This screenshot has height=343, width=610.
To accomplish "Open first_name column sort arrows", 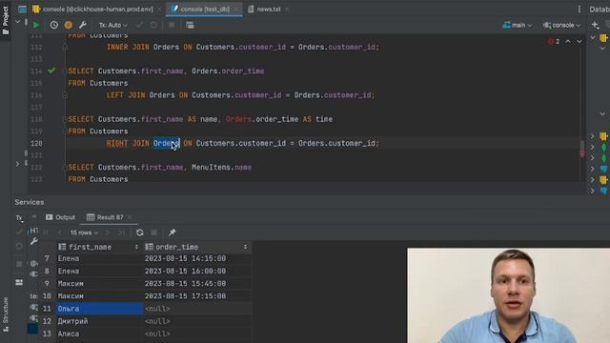I will [x=136, y=247].
